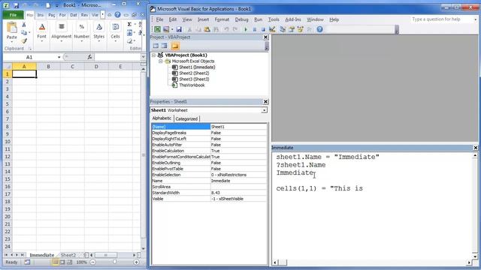This screenshot has width=481, height=270.
Task: Toggle Folders icon in Project pane
Action: (x=175, y=46)
